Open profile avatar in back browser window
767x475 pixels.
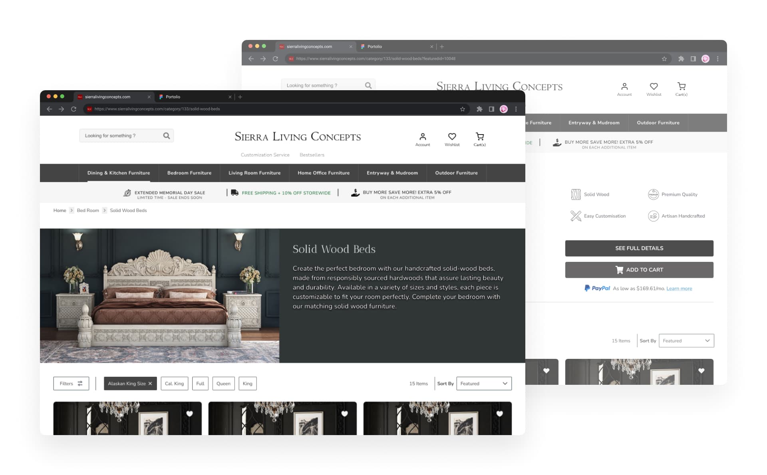(705, 59)
